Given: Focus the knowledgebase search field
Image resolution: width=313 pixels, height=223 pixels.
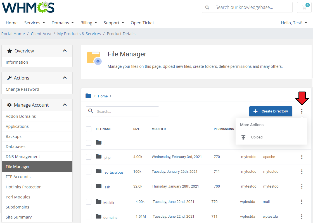Looking at the screenshot, I should pyautogui.click(x=247, y=7).
